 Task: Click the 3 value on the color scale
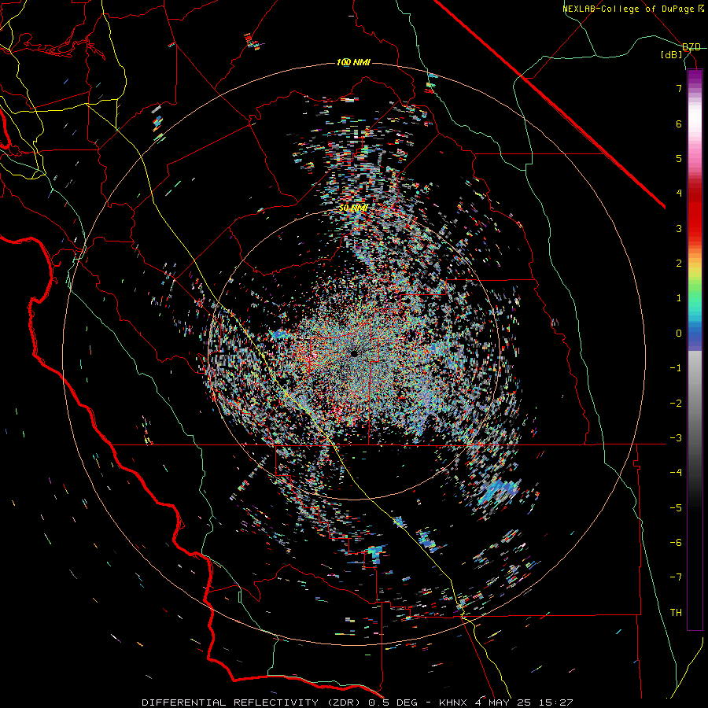[679, 228]
